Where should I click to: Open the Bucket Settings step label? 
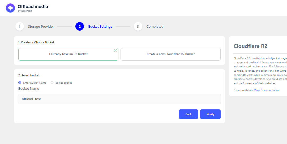(x=100, y=27)
